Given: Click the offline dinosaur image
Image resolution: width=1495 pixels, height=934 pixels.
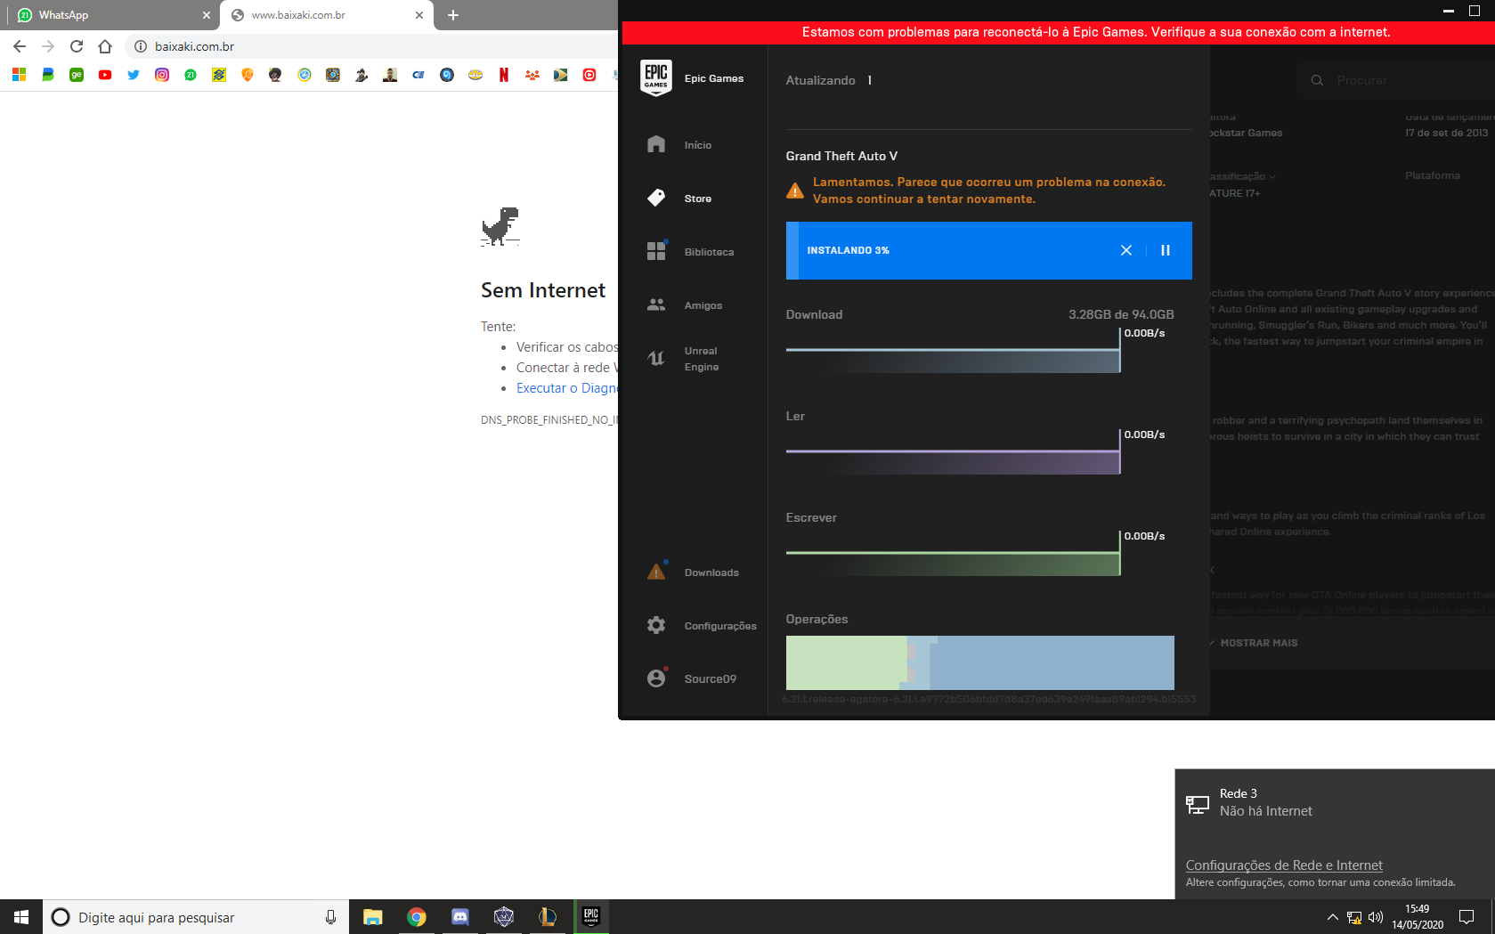Looking at the screenshot, I should point(500,226).
